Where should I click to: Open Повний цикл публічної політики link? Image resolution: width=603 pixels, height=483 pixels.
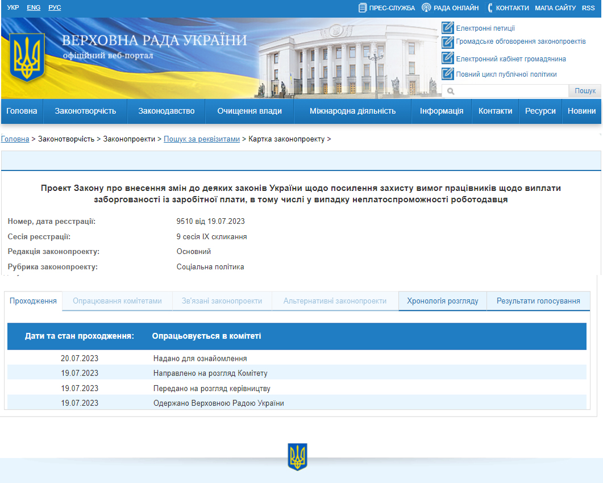point(506,74)
